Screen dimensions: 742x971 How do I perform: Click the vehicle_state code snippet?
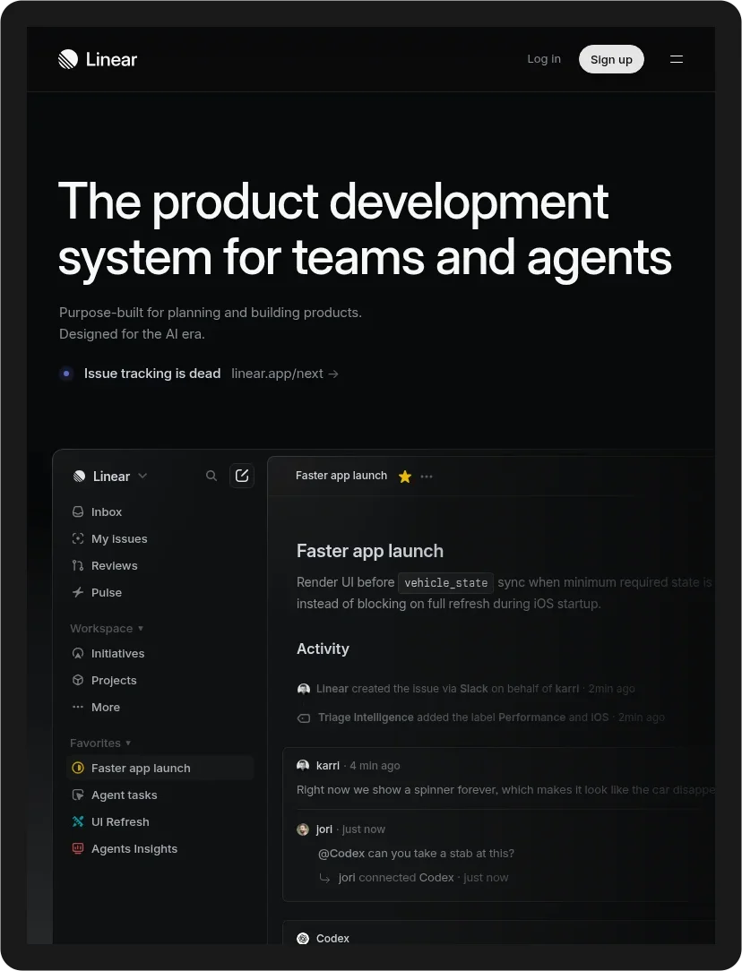point(446,583)
